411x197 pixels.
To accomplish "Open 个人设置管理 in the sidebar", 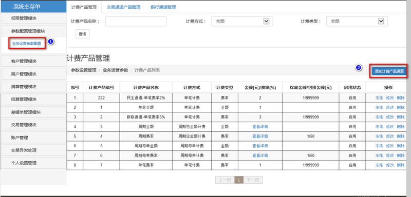I will (33, 163).
